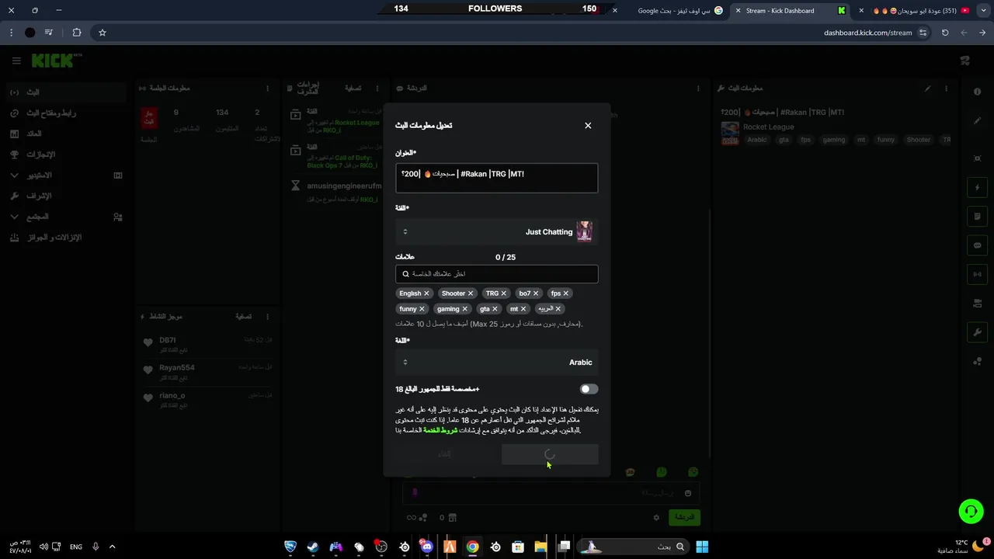Click the cancel button in the dialog

(444, 454)
